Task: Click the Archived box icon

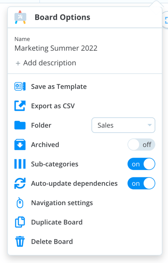Action: click(20, 144)
